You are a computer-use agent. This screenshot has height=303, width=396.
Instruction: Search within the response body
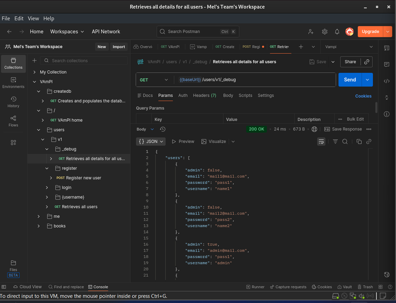345,141
